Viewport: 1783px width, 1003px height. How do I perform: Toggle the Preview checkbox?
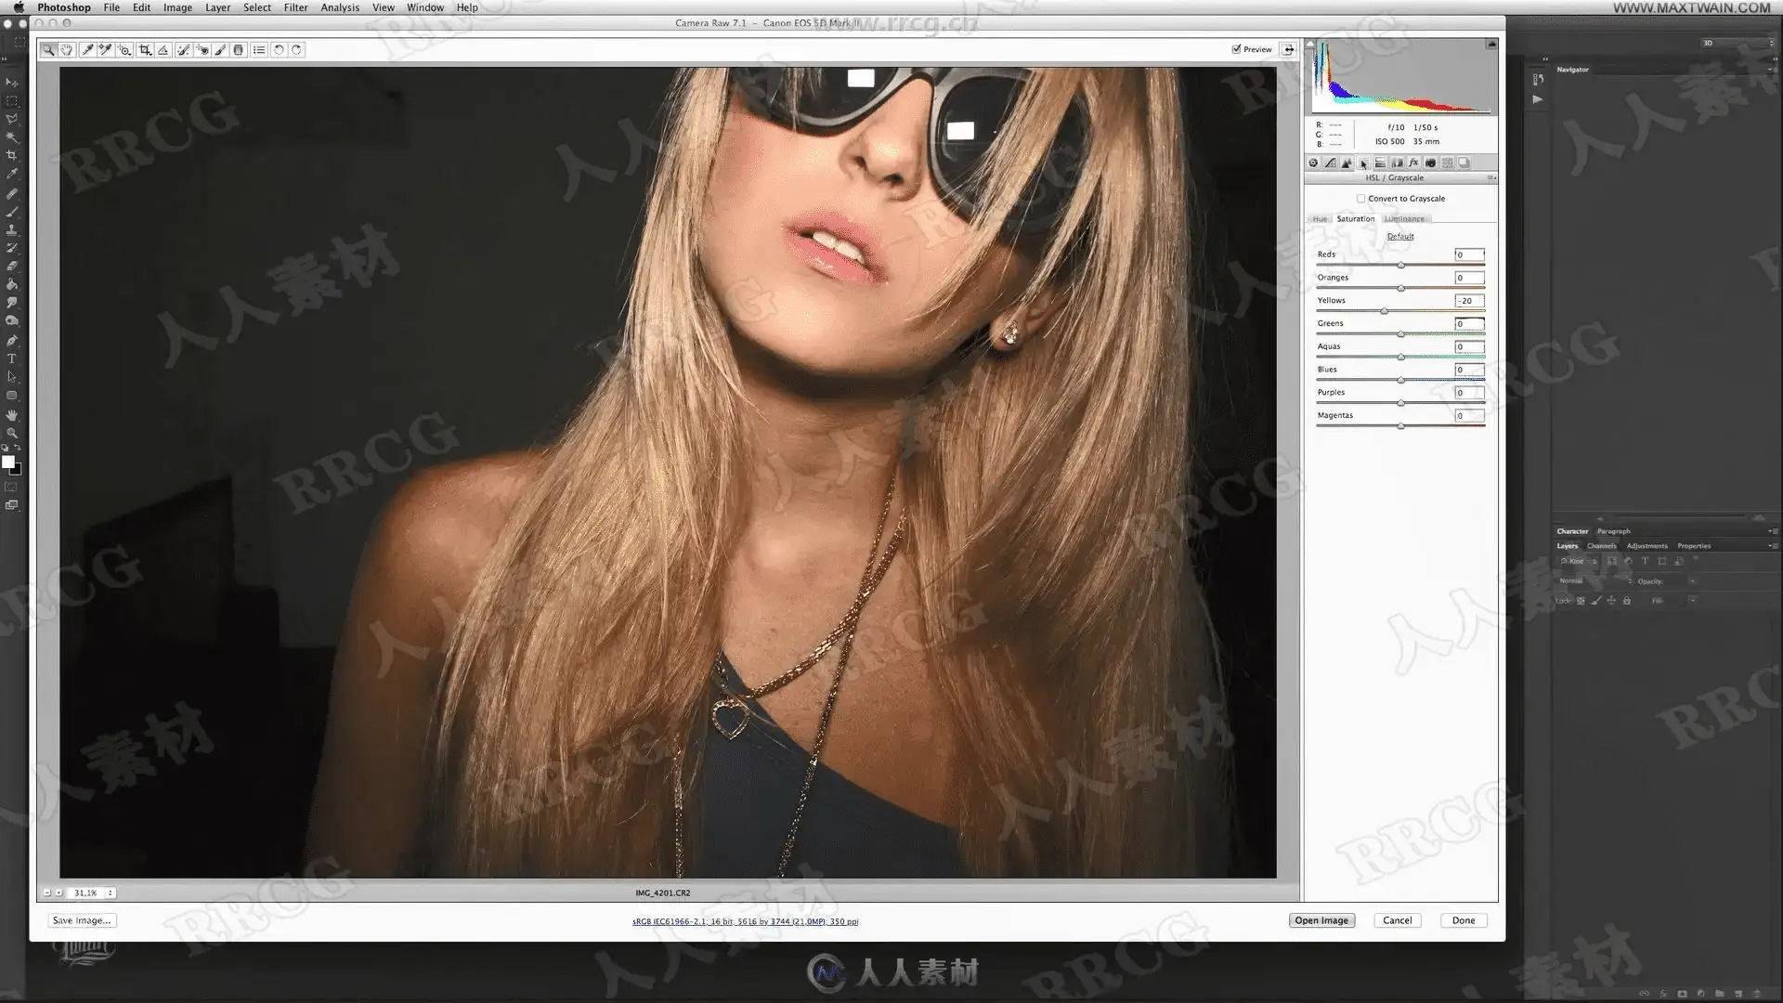click(1236, 49)
